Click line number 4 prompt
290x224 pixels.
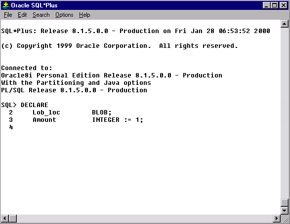tap(11, 127)
